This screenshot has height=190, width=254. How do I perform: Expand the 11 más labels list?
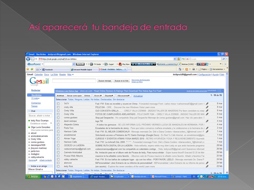tap(35, 98)
